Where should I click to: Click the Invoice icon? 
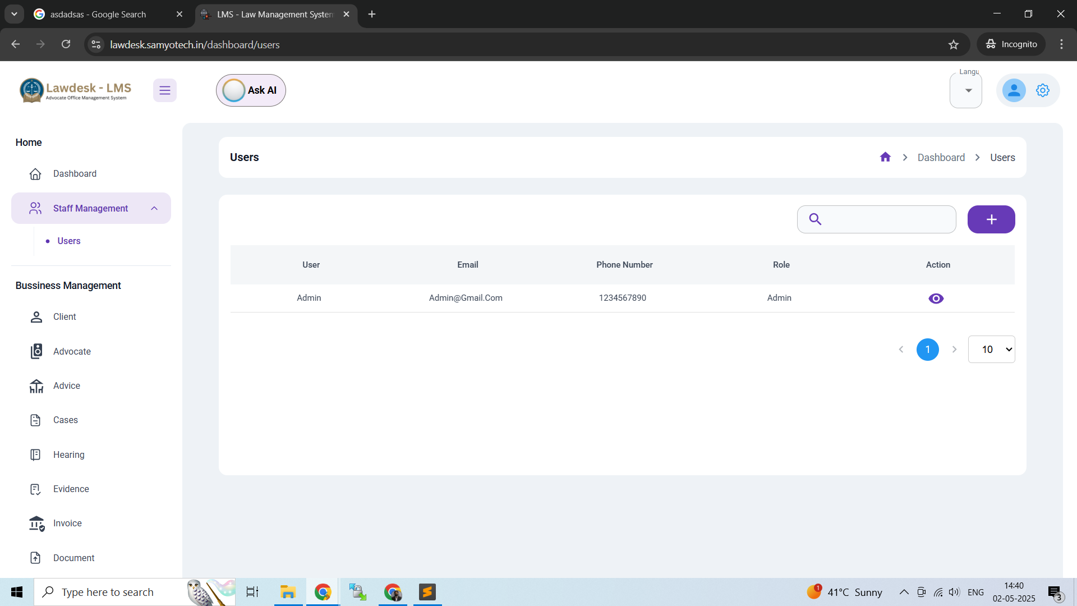coord(36,523)
